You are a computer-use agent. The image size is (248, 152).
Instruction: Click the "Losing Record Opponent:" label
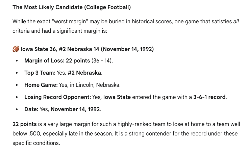pyautogui.click(x=57, y=97)
